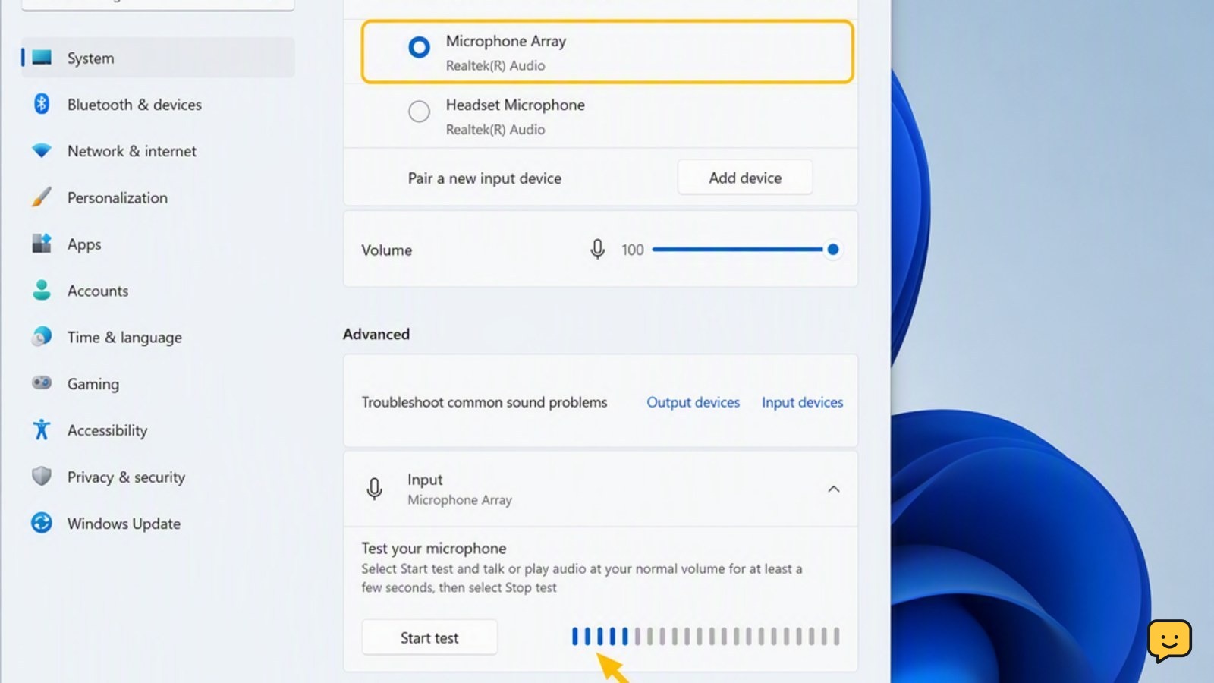Click the Start test button
The width and height of the screenshot is (1214, 683).
(429, 637)
